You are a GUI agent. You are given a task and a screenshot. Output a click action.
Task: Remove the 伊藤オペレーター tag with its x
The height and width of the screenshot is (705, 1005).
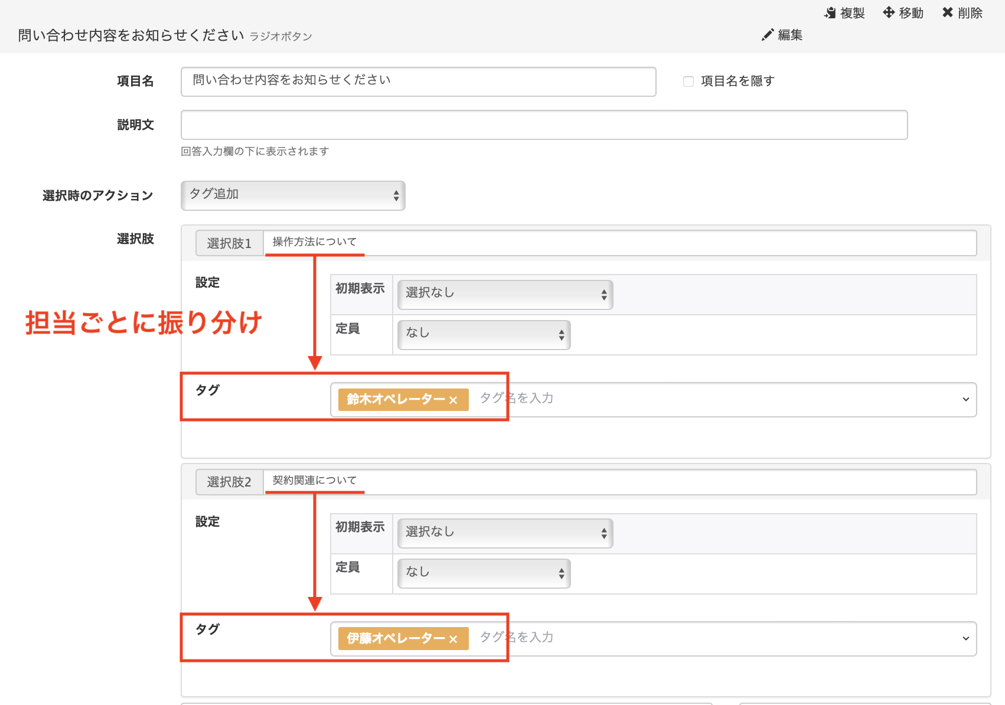coord(453,639)
